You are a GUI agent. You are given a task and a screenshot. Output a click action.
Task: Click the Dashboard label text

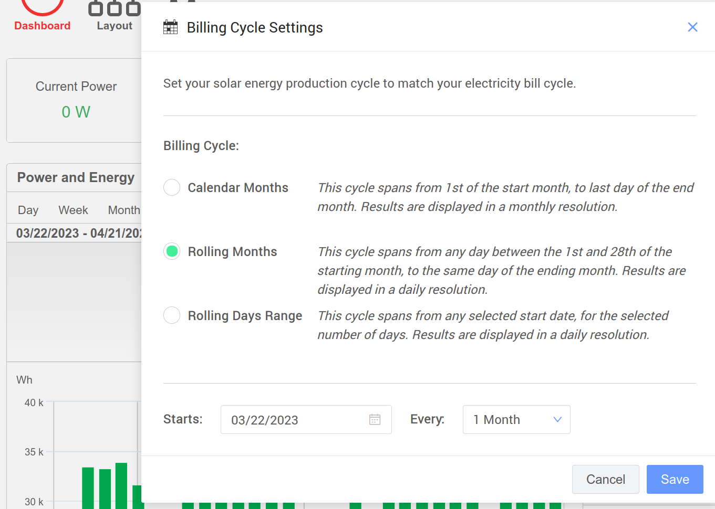[42, 26]
